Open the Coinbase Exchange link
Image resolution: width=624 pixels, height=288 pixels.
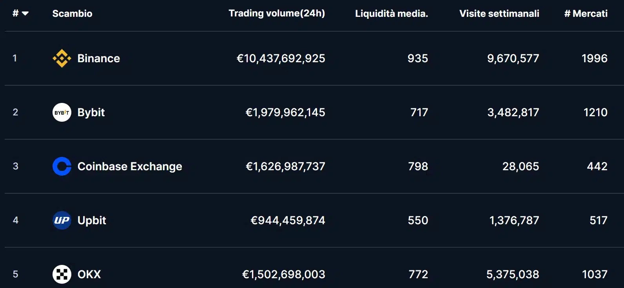pyautogui.click(x=130, y=166)
